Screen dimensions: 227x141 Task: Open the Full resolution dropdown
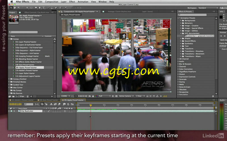coord(105,96)
